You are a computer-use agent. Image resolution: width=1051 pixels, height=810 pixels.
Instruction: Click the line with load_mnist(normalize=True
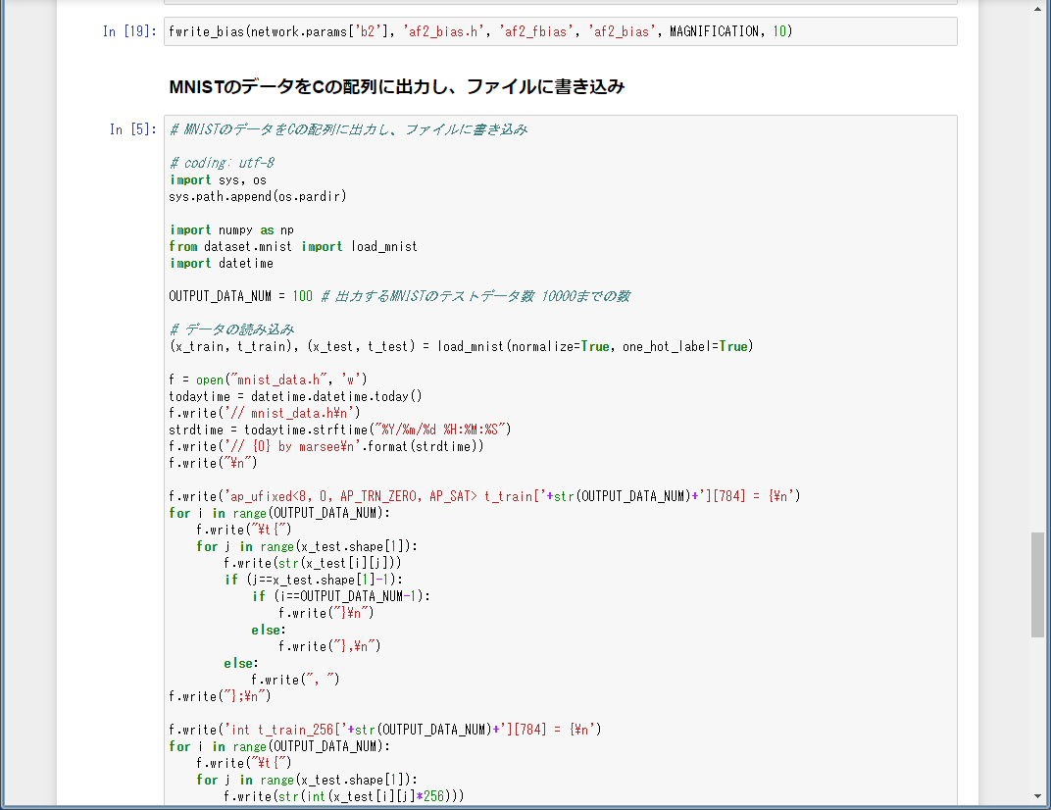[461, 347]
